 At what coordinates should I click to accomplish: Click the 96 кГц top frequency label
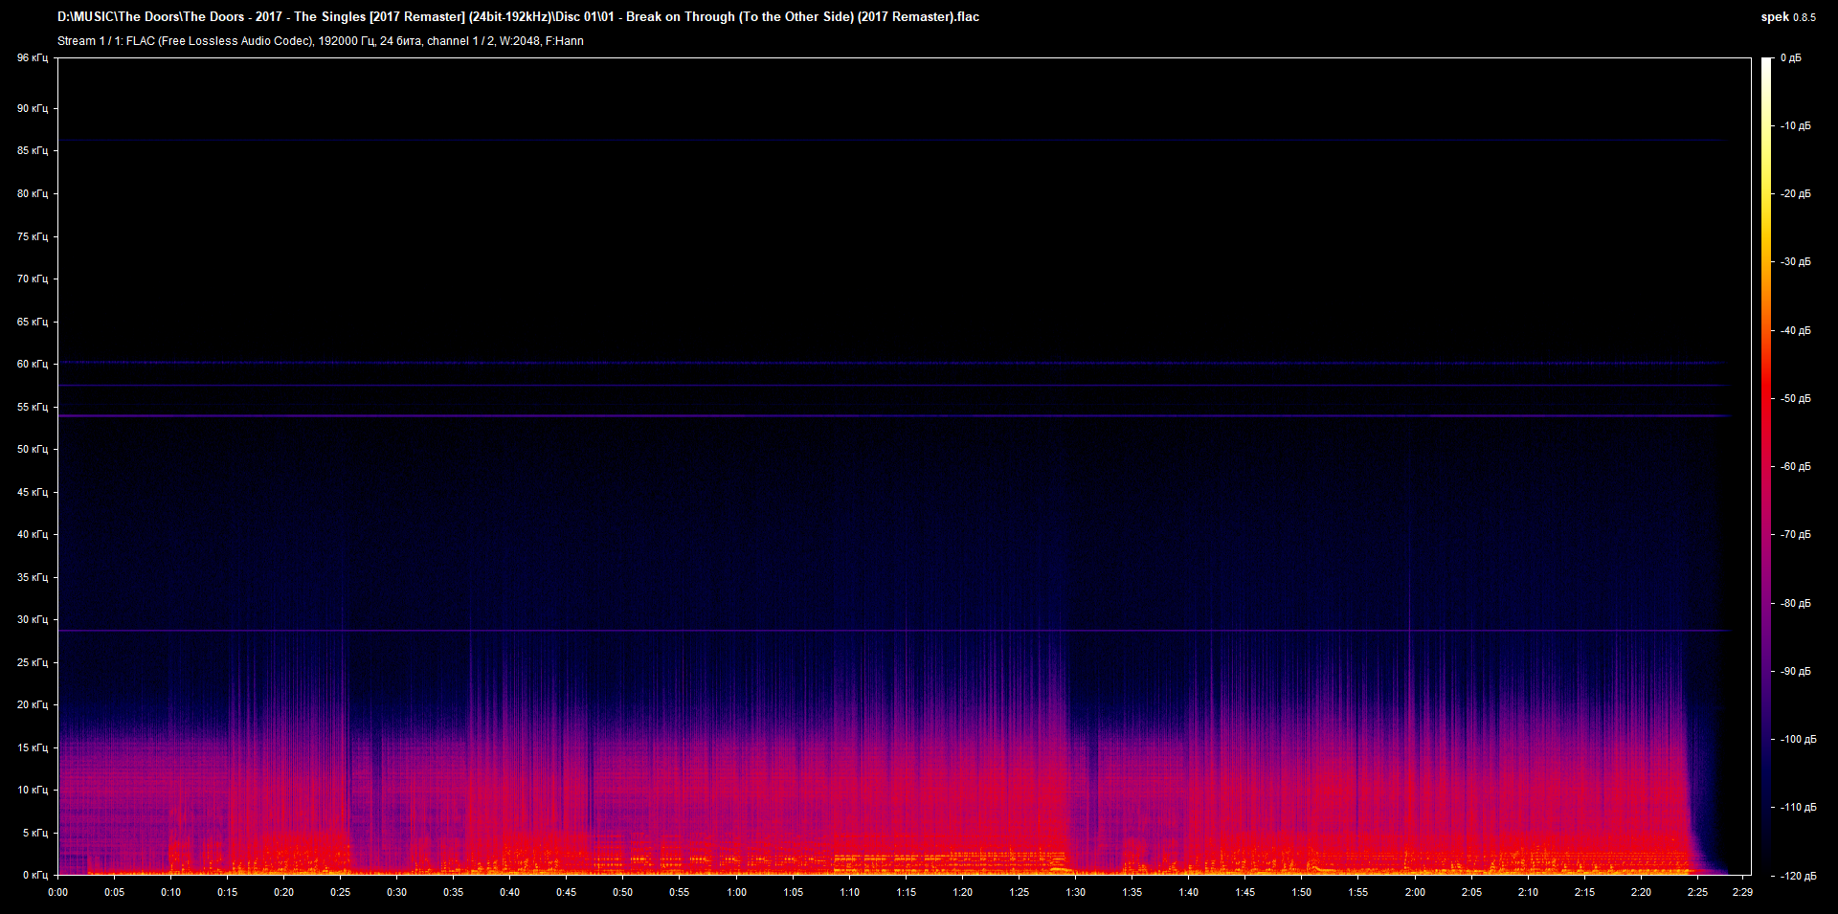click(32, 58)
